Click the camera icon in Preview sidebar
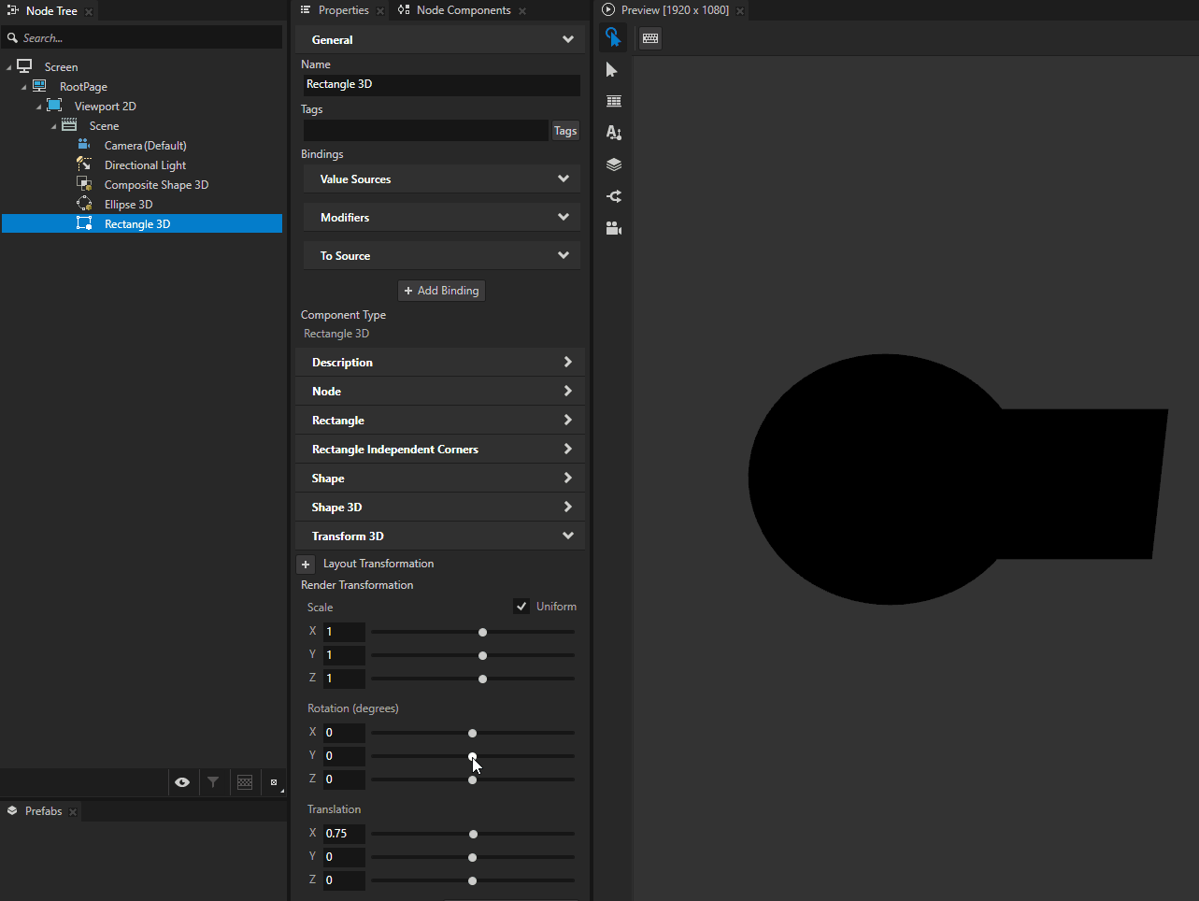This screenshot has height=901, width=1199. point(613,227)
